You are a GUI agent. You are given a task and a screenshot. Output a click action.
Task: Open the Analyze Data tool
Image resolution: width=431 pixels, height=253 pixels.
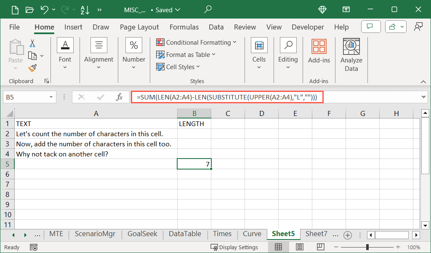tap(351, 55)
